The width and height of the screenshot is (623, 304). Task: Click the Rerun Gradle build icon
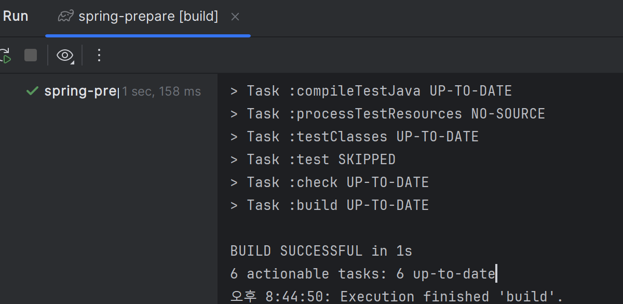click(5, 55)
